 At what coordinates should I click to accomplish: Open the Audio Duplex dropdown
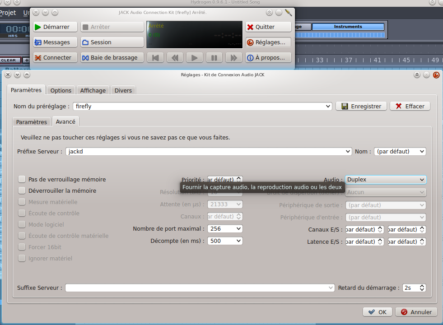pyautogui.click(x=386, y=180)
